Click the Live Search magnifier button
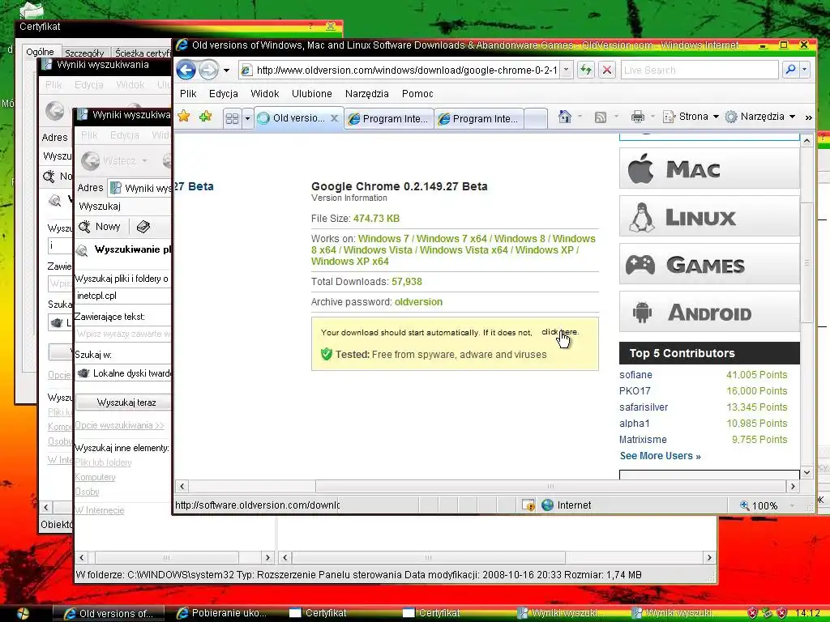This screenshot has width=830, height=622. 790,70
